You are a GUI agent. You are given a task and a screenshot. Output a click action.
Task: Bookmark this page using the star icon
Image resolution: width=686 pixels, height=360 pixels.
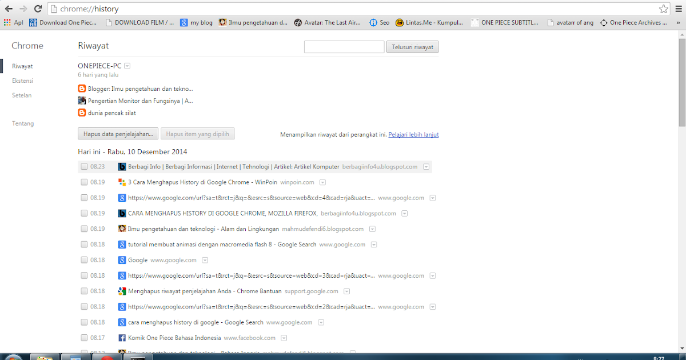coord(663,9)
